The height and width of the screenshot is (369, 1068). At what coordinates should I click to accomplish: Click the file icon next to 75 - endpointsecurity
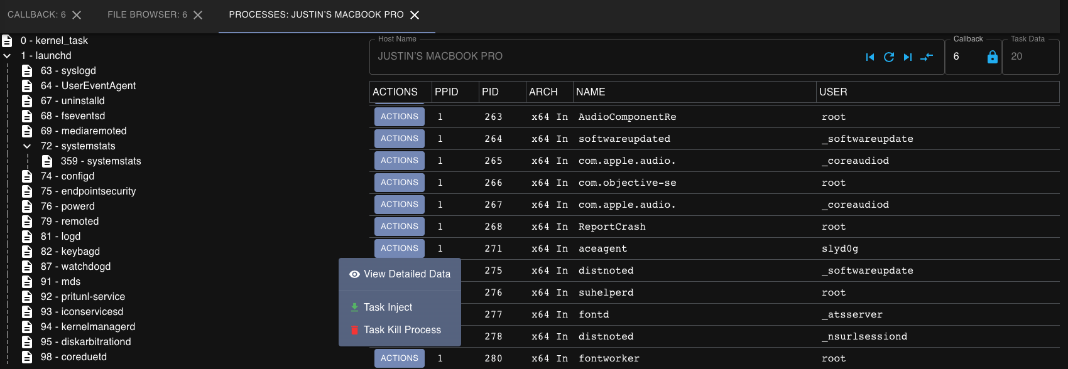27,191
